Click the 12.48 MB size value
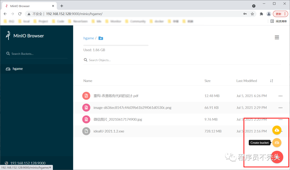Image resolution: width=290 pixels, height=170 pixels. click(x=212, y=96)
